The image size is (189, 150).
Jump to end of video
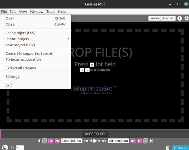pos(151,141)
